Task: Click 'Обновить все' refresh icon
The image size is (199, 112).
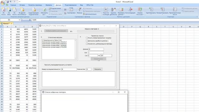Action: pyautogui.click(x=44, y=11)
